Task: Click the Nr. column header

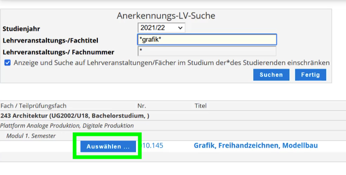Action: [142, 106]
